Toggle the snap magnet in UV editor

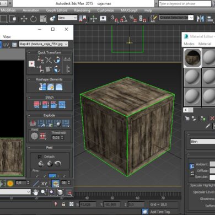pos(69,192)
